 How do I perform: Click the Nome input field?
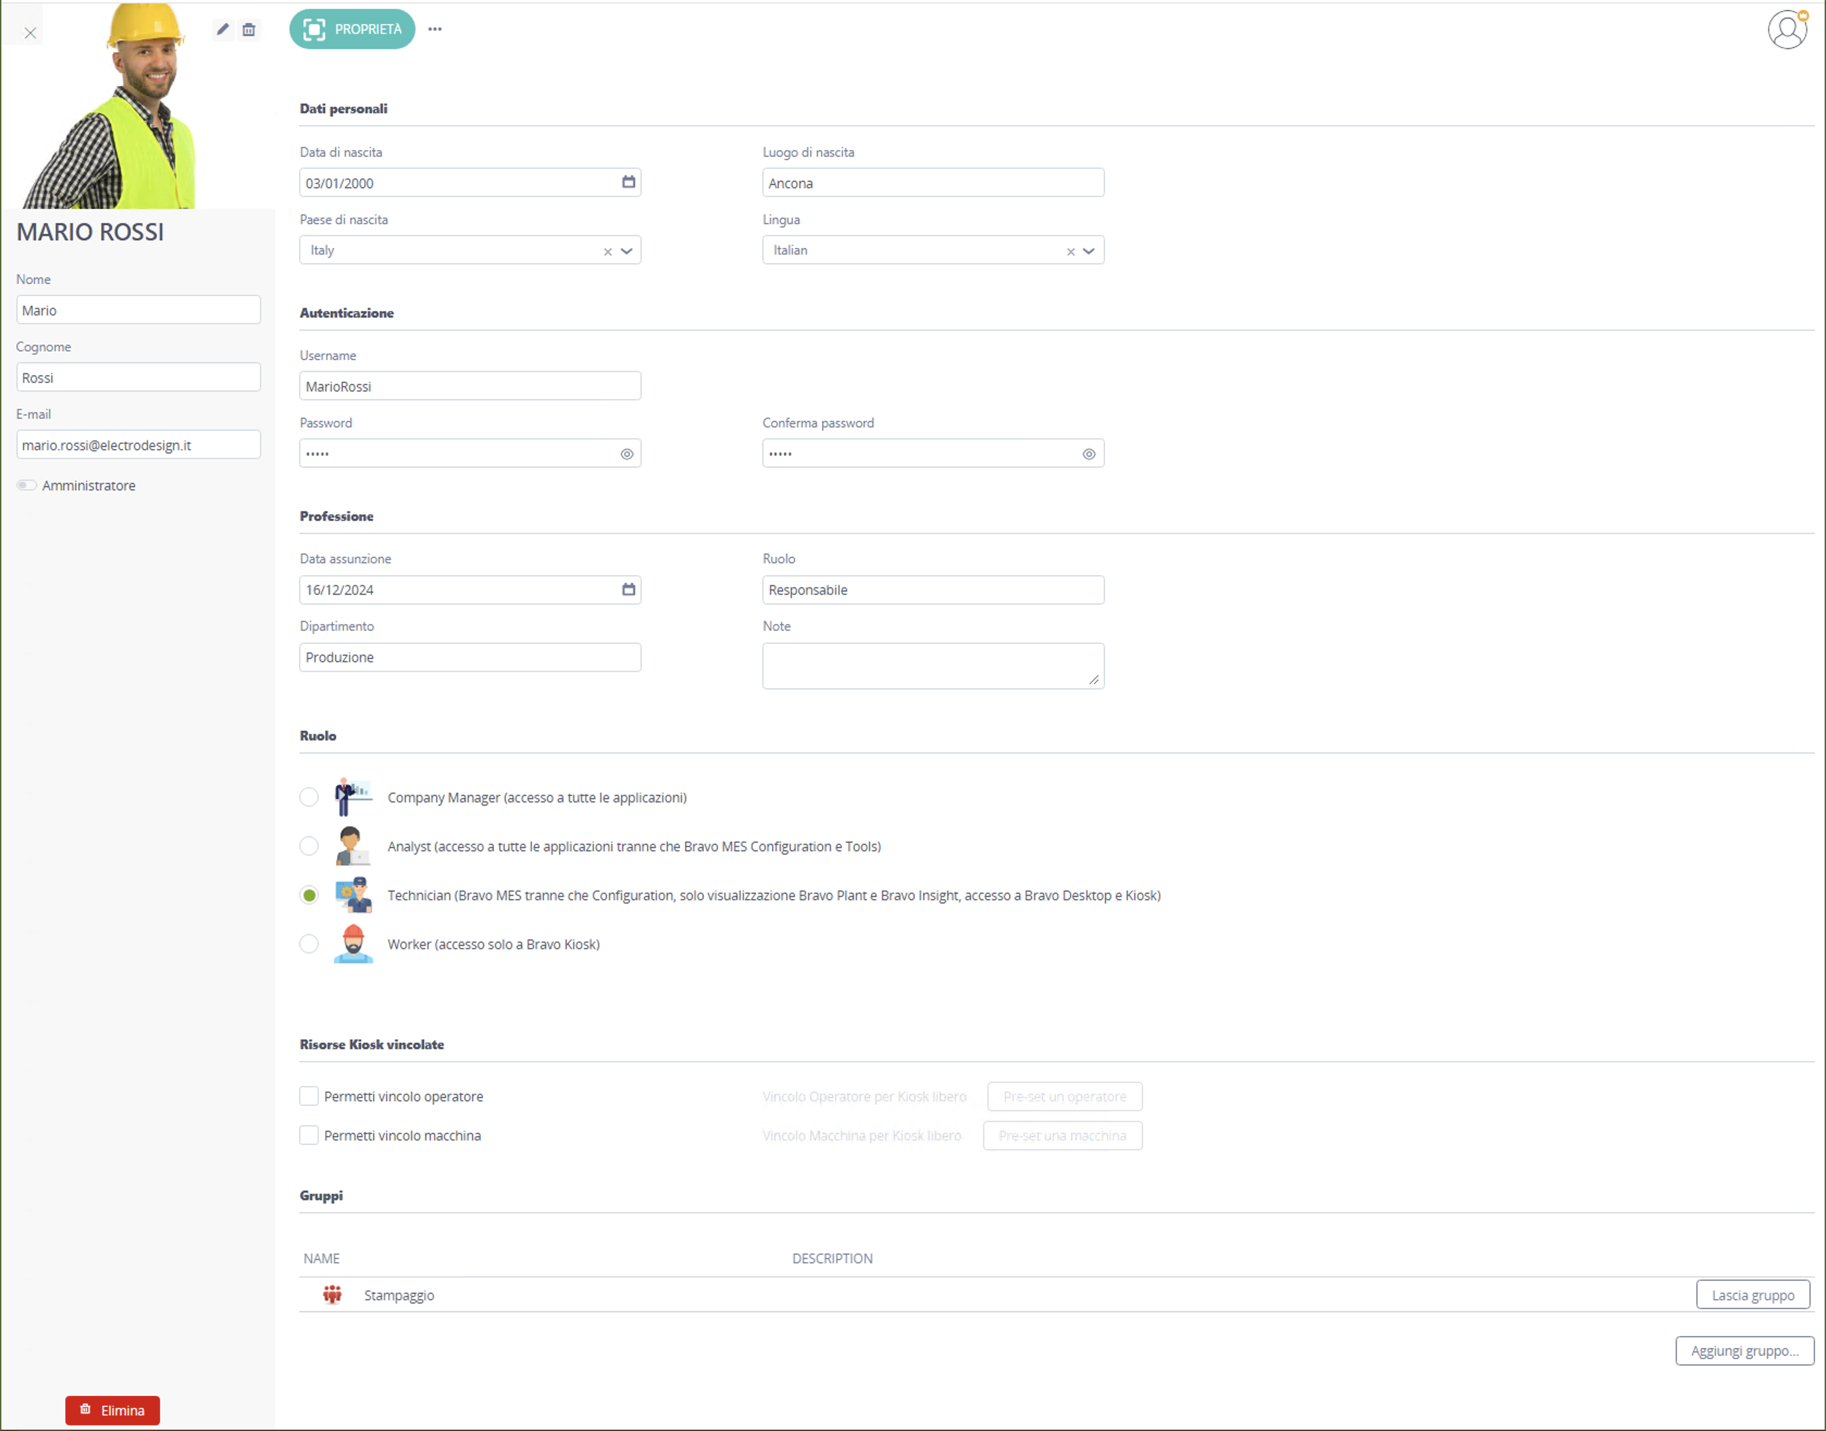pyautogui.click(x=138, y=309)
